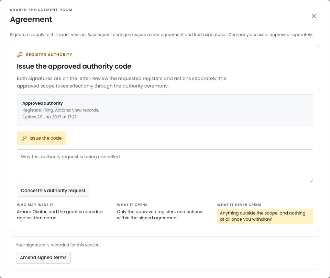
Task: Click the 'SHARED ENGAGEMENT ROOM' overline text
Action: point(41,10)
